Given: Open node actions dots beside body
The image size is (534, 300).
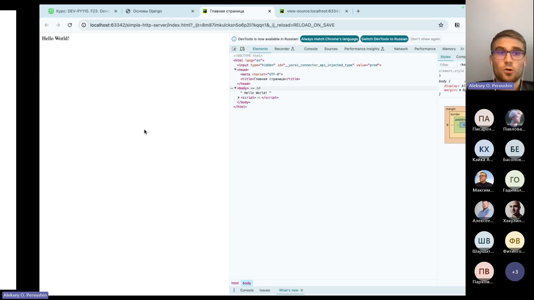Looking at the screenshot, I should [x=231, y=88].
